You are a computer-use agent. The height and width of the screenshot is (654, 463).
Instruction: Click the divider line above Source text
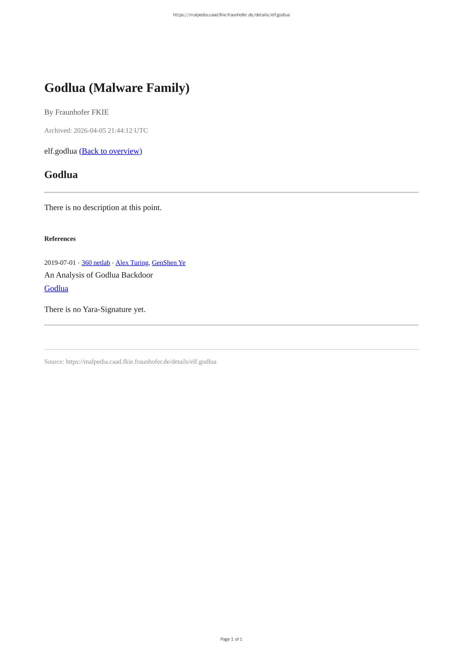point(231,349)
